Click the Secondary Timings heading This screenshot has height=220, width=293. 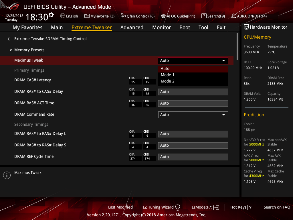click(31, 124)
